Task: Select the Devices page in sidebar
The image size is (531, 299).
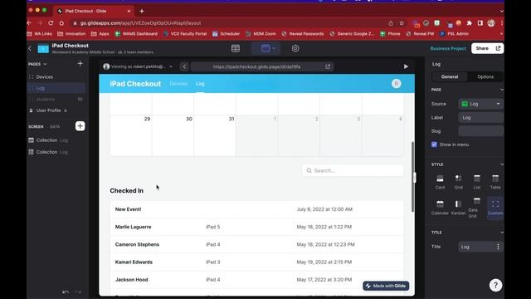Action: point(56,76)
